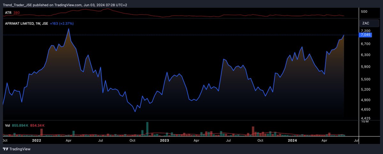Click the 5,500 price axis label
Viewport: 383px width, 154px height.
tap(365, 79)
